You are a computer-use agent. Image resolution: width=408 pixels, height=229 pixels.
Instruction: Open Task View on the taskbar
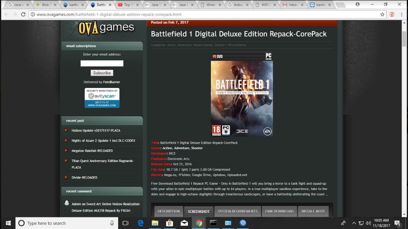point(125,223)
